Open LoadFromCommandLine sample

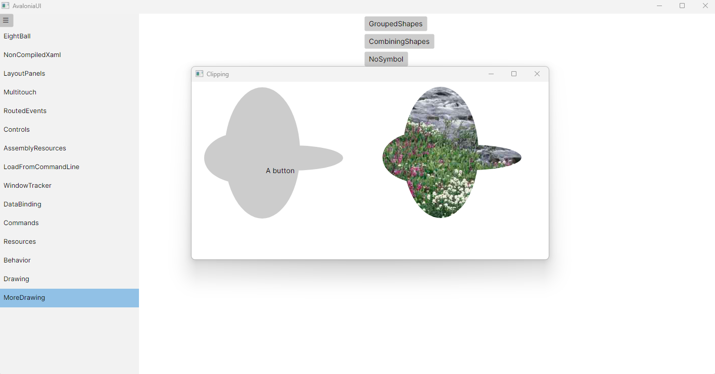coord(69,167)
